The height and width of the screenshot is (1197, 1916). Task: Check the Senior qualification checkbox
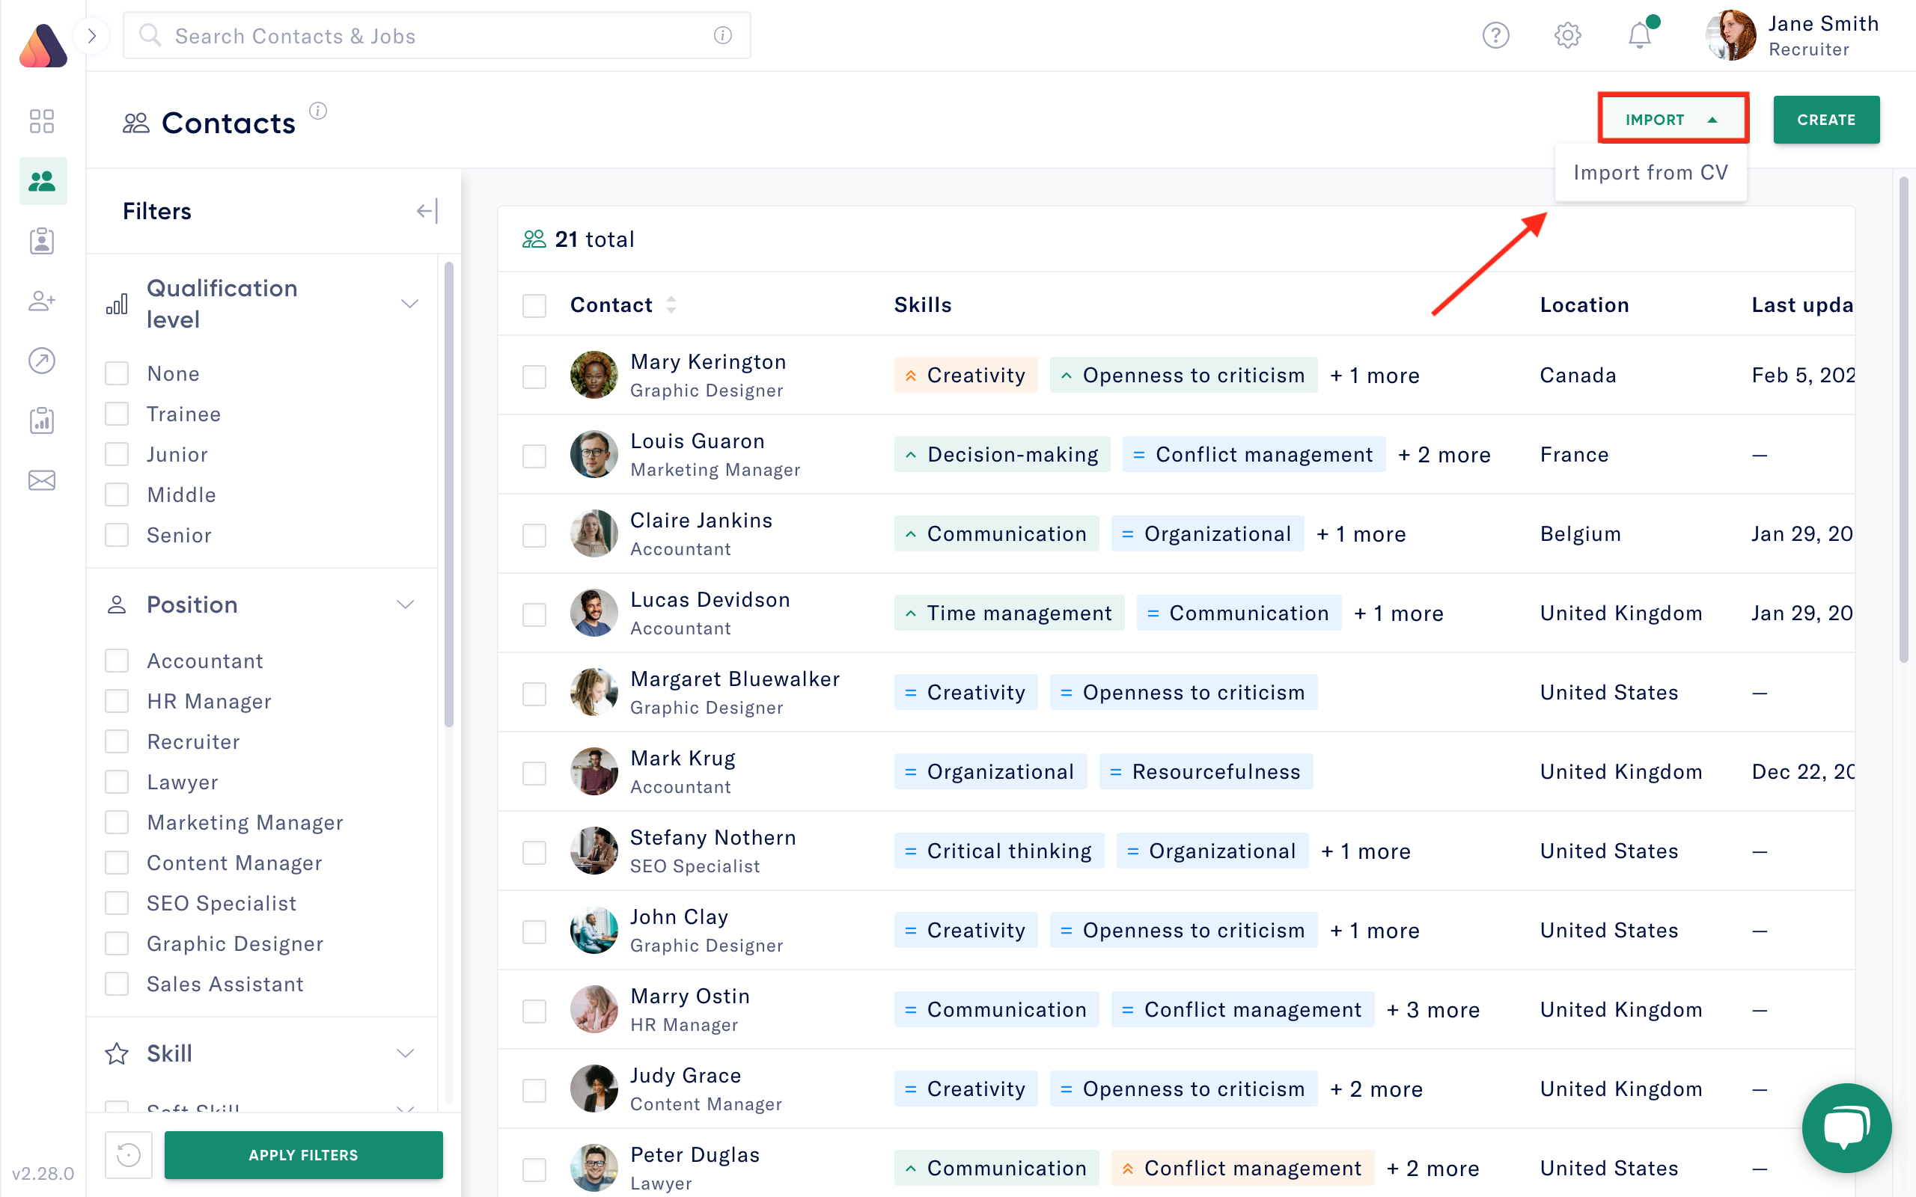coord(118,535)
